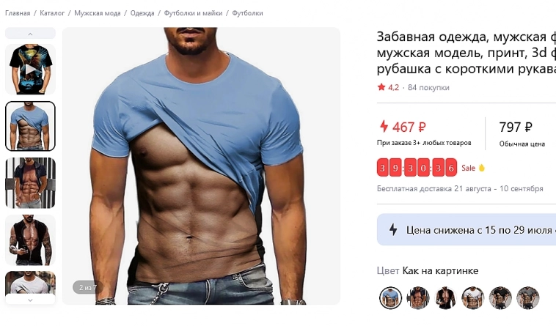The image size is (556, 326).
Task: Select the fourth white shirt color swatch
Action: point(472,297)
